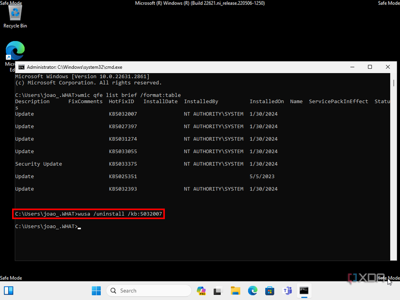This screenshot has height=300, width=400.
Task: Click the Microsoft Windows version line
Action: click(82, 77)
